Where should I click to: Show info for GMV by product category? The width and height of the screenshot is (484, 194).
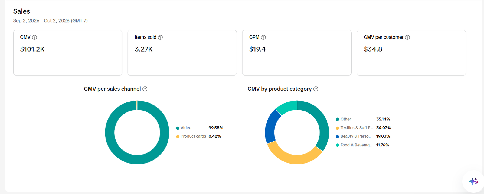tap(316, 89)
